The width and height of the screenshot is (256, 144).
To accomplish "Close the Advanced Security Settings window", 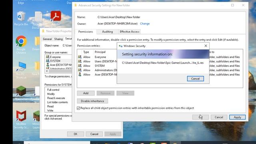I will pos(243,5).
